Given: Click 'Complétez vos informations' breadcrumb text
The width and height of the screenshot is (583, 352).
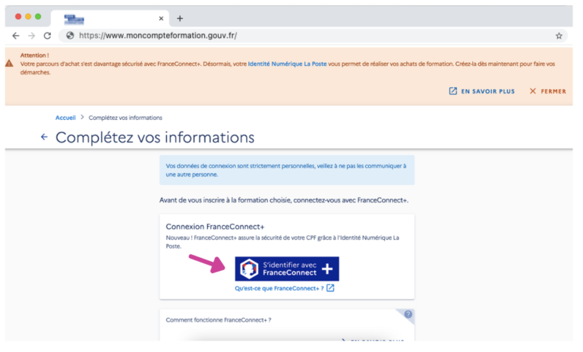Looking at the screenshot, I should coord(125,118).
